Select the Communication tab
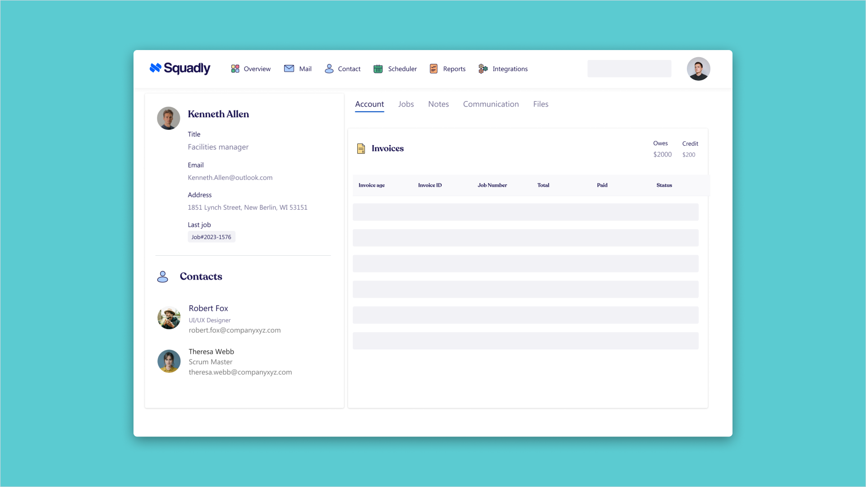The height and width of the screenshot is (487, 866). tap(490, 104)
